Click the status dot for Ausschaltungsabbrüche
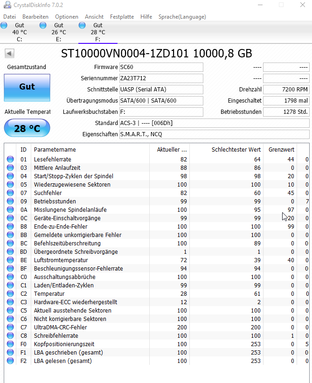The image size is (312, 383). [x=10, y=277]
